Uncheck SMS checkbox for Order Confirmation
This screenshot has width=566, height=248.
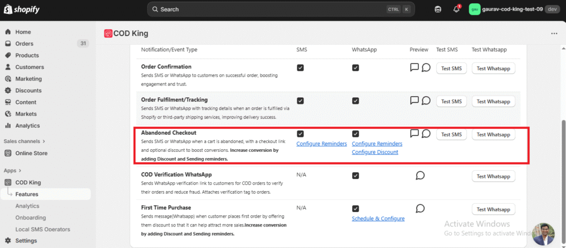click(300, 67)
